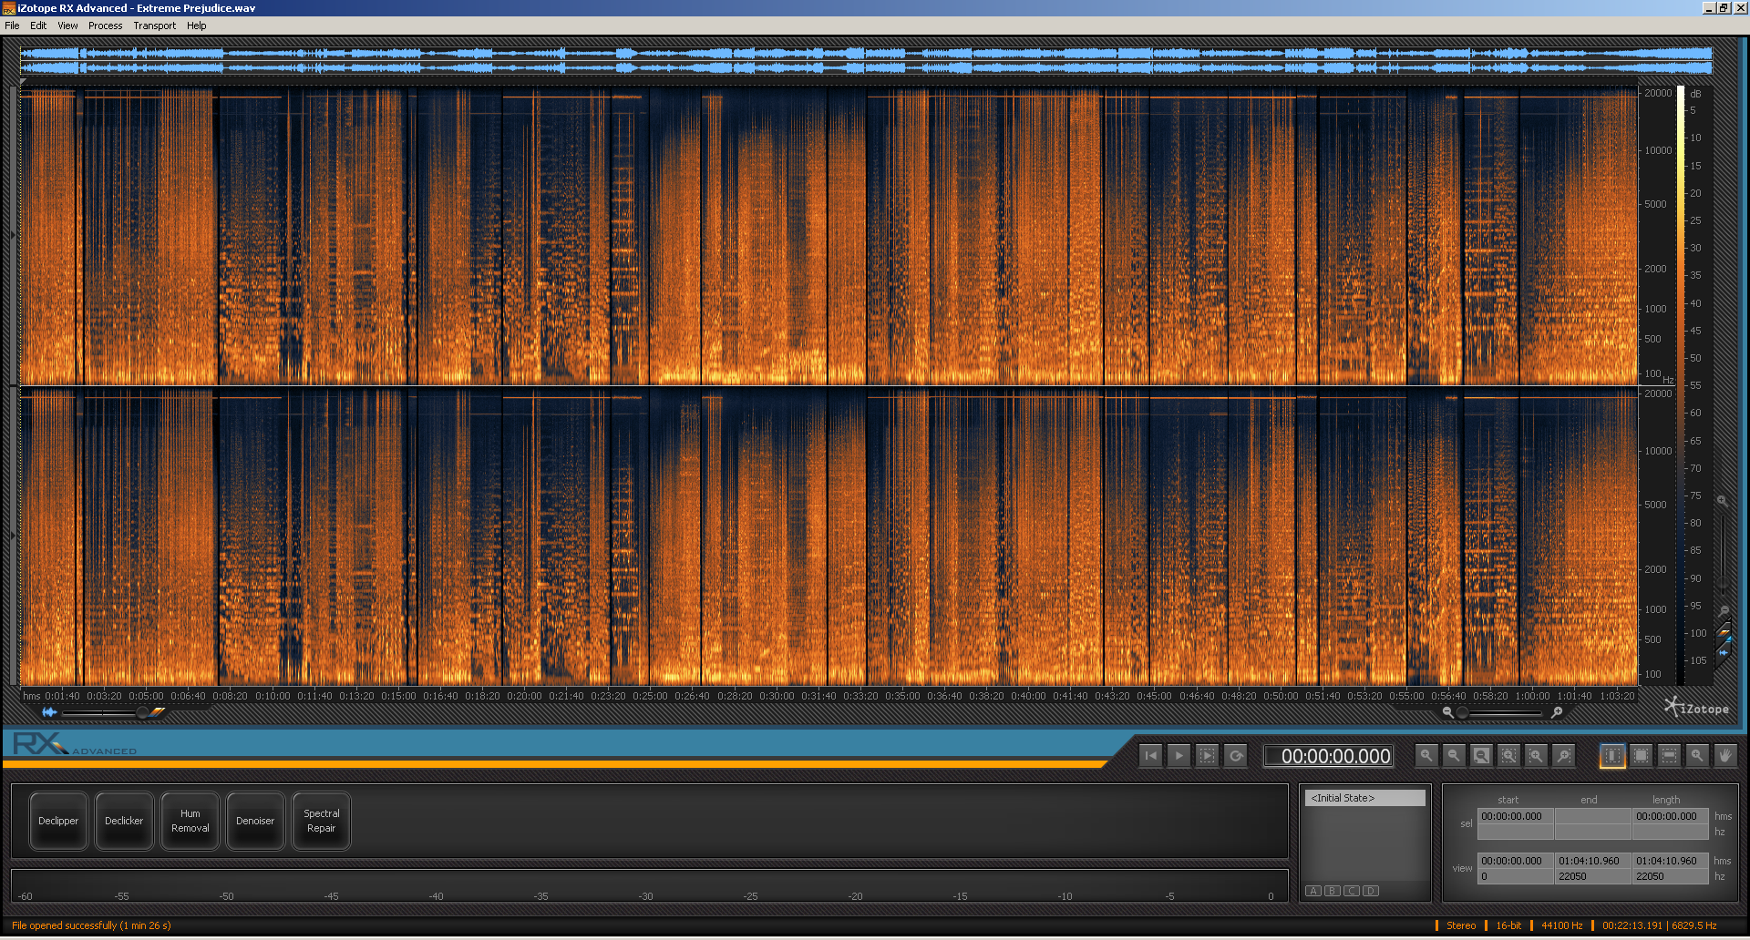Screen dimensions: 1750x940
Task: Click the waveform icon left of the blend slider
Action: 49,712
